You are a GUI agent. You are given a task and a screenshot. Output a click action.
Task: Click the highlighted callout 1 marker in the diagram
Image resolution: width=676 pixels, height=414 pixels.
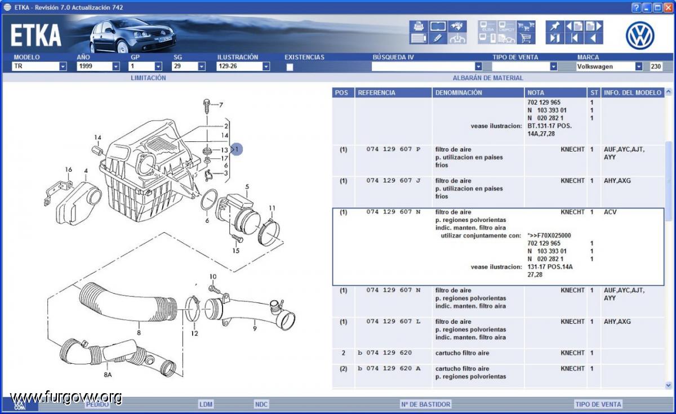(237, 149)
